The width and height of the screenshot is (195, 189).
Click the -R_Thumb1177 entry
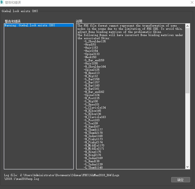93,130
